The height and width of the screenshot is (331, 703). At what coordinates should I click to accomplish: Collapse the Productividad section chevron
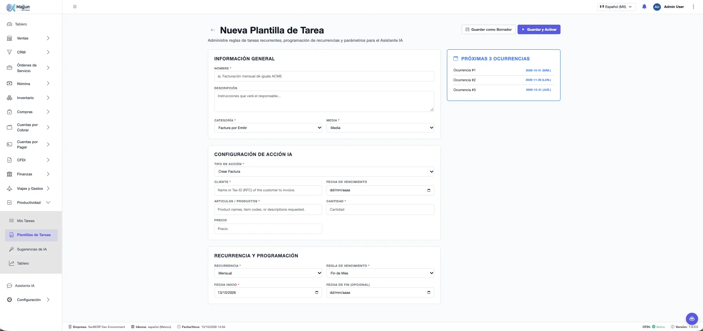48,203
